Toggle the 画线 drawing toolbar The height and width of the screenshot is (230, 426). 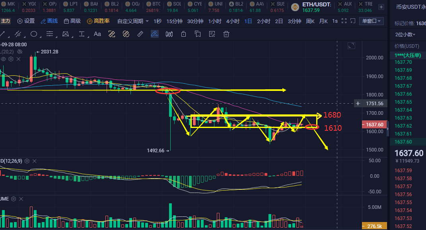tap(49, 21)
